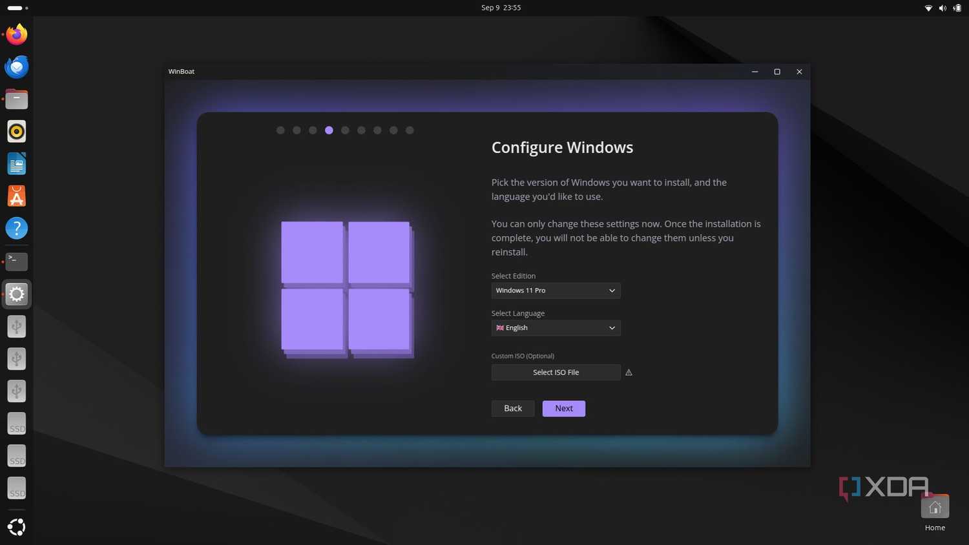Click the Configure Windows heading
Screen dimensions: 969x545
point(562,147)
